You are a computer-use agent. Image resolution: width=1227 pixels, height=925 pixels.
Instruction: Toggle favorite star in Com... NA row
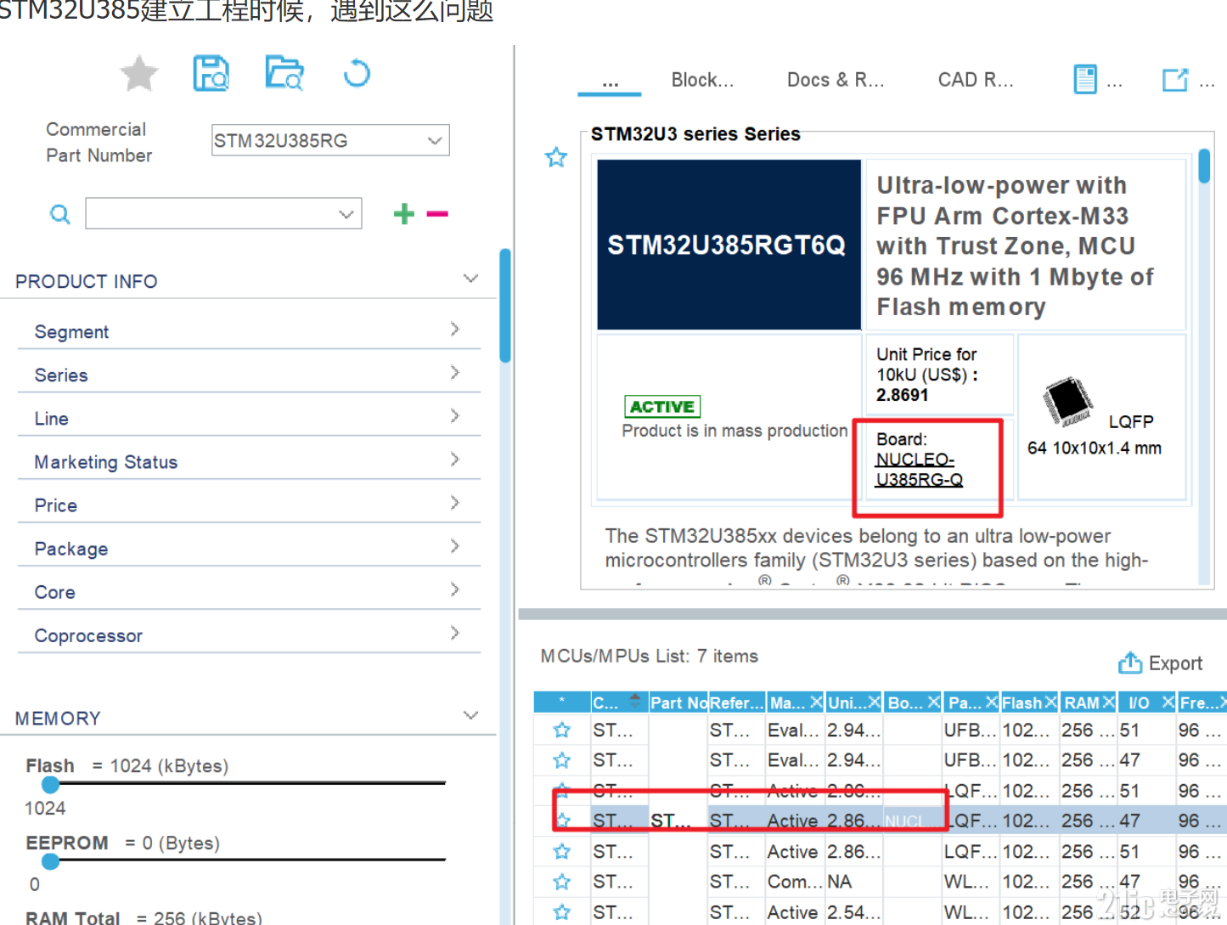561,882
